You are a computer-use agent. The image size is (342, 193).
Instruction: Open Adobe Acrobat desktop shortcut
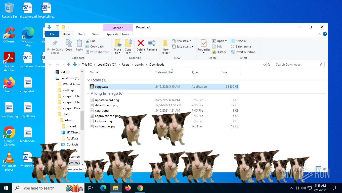click(9, 62)
